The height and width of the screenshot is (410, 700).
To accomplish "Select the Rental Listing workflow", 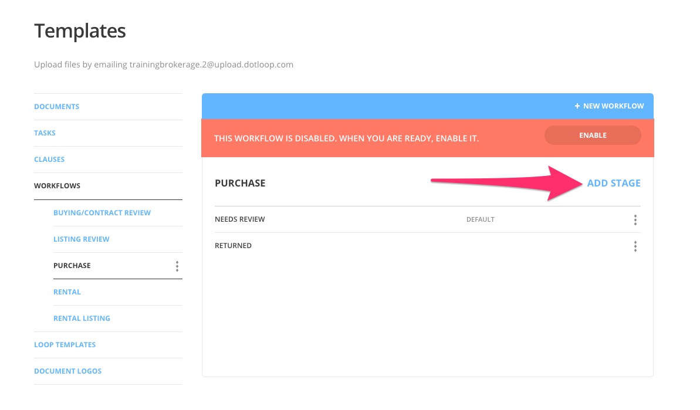I will [x=82, y=318].
